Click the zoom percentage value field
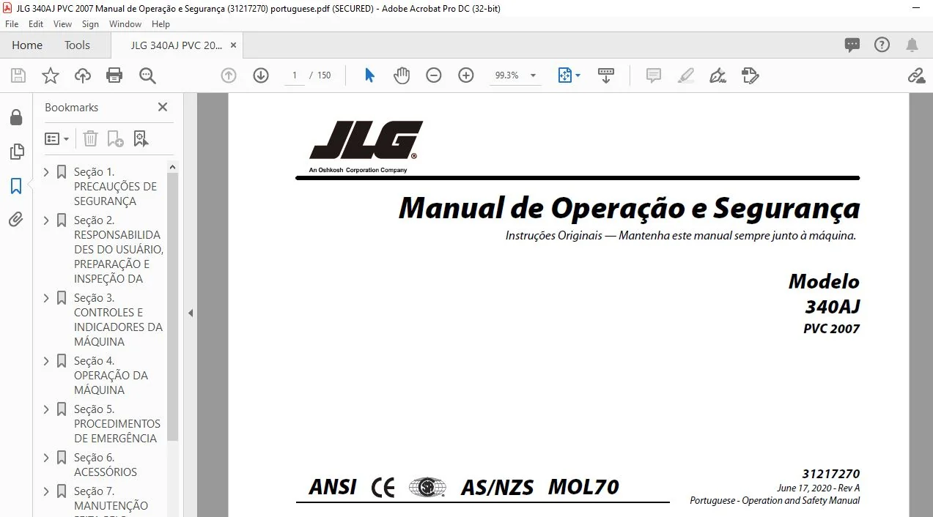Viewport: 933px width, 517px height. [x=506, y=75]
